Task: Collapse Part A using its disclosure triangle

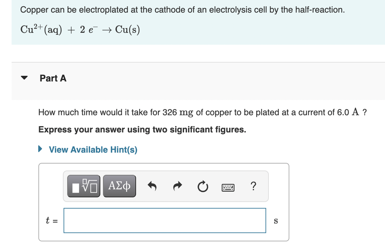Action: click(x=24, y=77)
